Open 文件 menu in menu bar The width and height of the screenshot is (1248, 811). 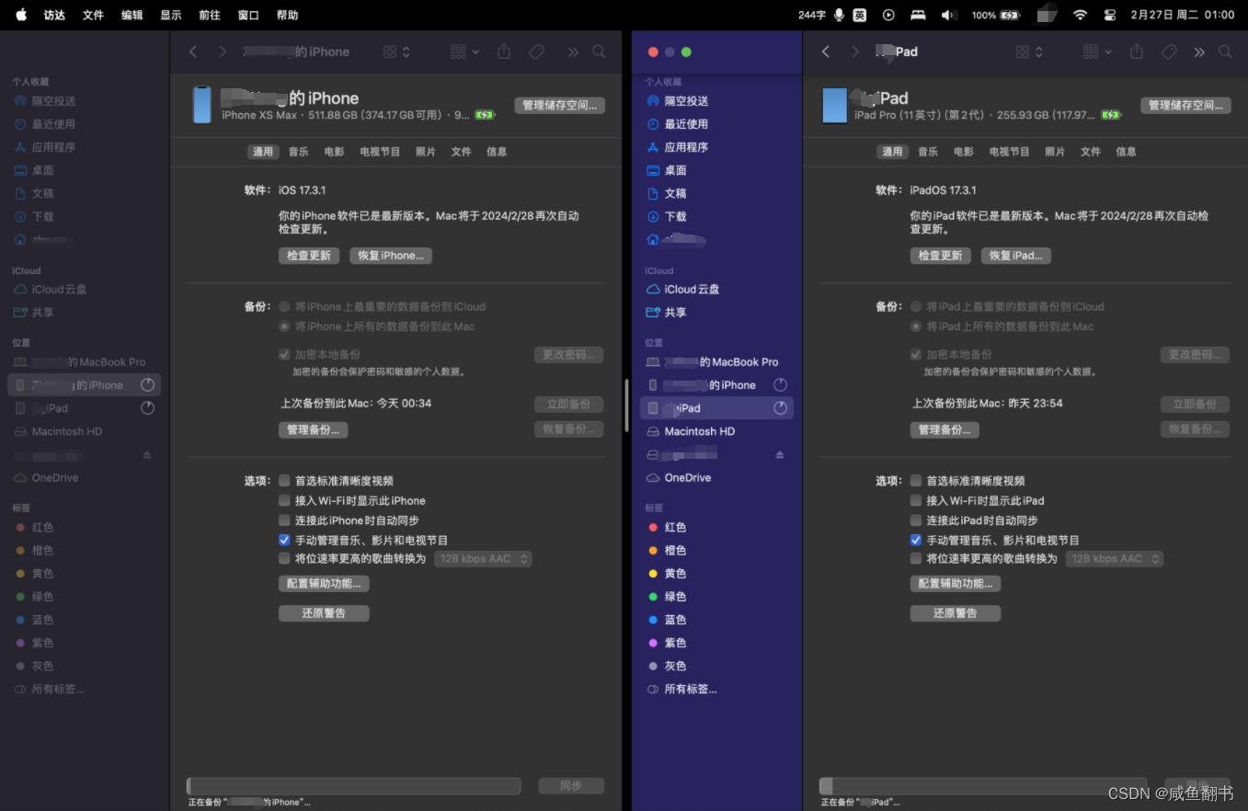pos(93,15)
